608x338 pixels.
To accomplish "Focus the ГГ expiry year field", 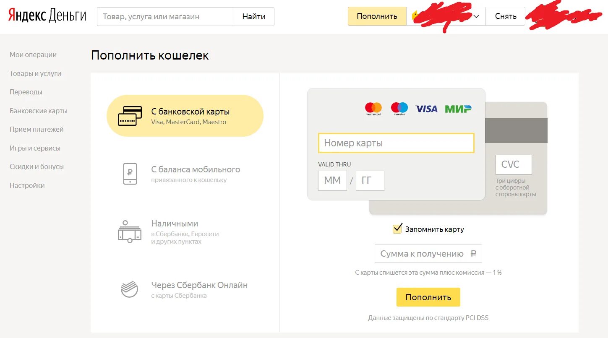I will tap(370, 181).
